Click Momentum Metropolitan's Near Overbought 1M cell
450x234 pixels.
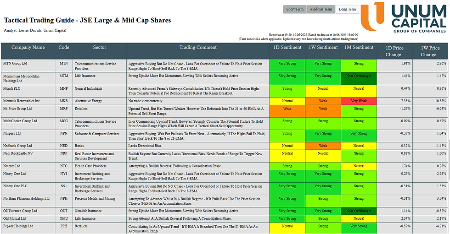coord(359,78)
